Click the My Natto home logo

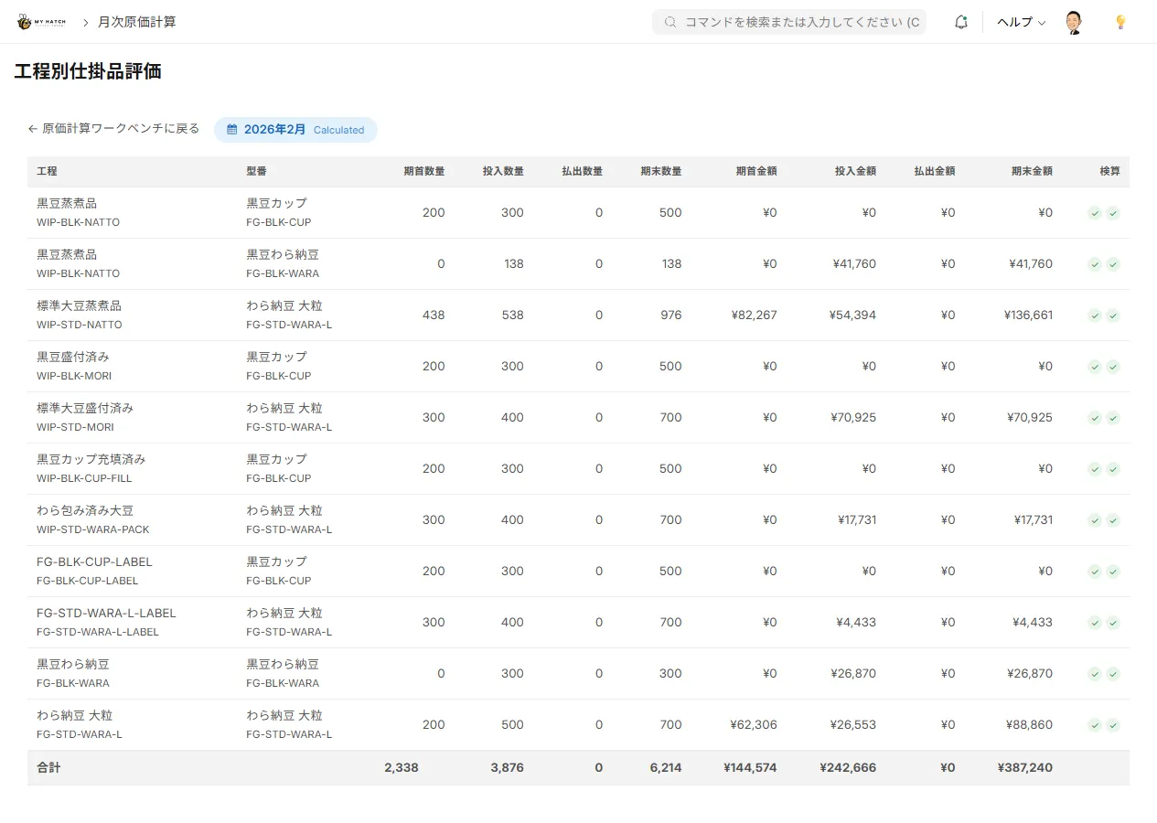point(42,22)
